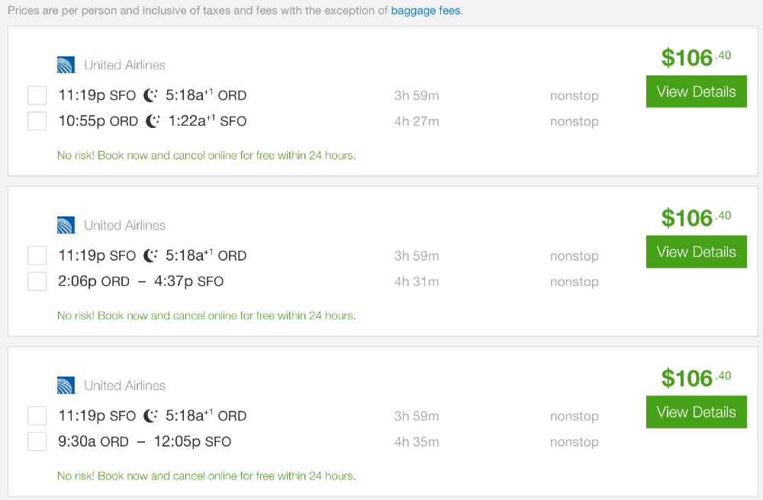The image size is (763, 500).
Task: Click the United Airlines logo in the first result
Action: point(66,65)
